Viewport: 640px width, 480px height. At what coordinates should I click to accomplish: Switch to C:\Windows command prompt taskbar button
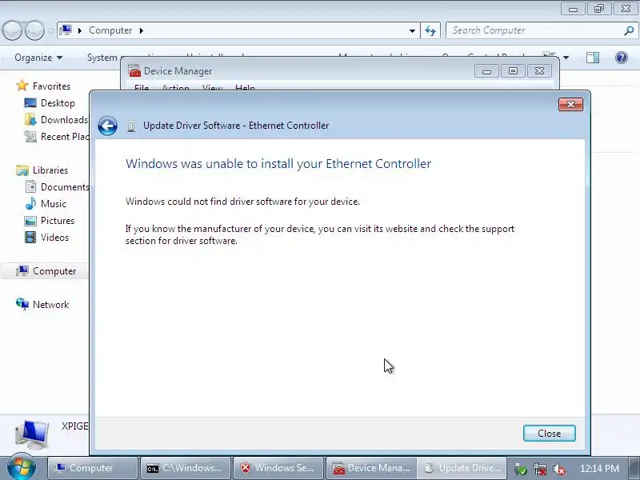[186, 468]
